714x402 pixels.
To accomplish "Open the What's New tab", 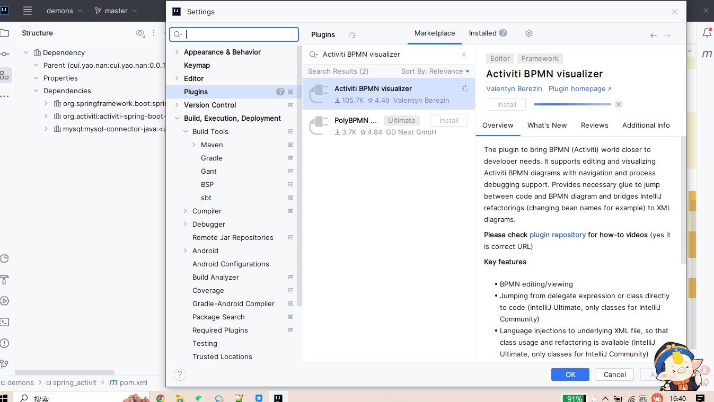I will click(547, 125).
